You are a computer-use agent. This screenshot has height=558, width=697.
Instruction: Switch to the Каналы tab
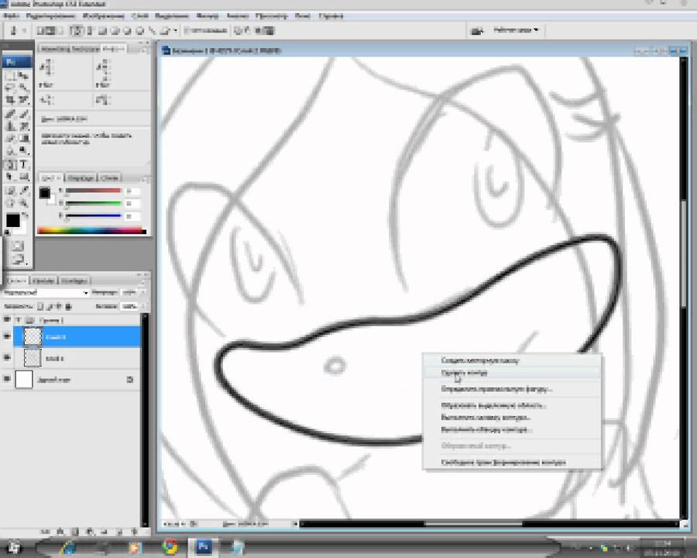43,281
